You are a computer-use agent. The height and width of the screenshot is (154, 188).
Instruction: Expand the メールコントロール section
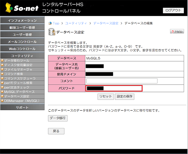click(22, 42)
